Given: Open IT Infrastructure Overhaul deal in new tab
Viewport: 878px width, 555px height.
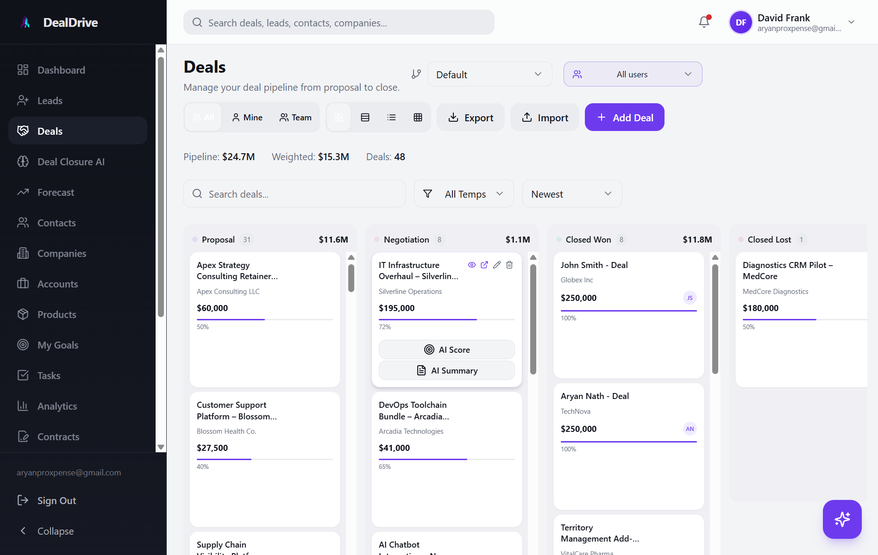Looking at the screenshot, I should [x=484, y=265].
